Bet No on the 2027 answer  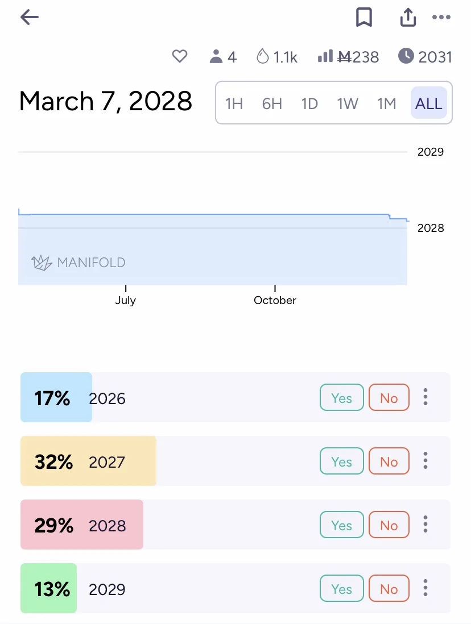(x=389, y=461)
